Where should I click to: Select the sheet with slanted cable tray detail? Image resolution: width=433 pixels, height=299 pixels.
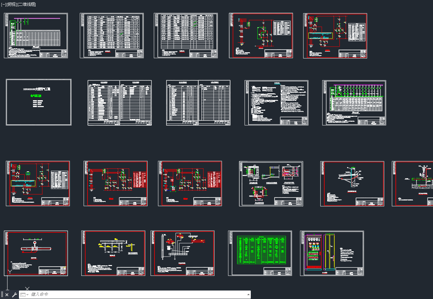(352, 183)
